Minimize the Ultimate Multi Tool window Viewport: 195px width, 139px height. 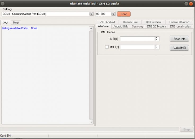coord(186,4)
